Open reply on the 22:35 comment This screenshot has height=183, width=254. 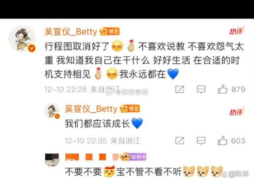pyautogui.click(x=201, y=140)
